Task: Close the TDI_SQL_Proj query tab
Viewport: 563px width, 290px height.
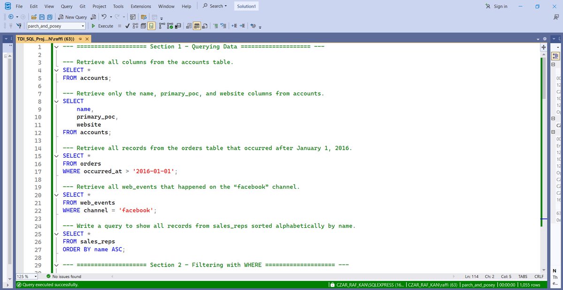Action: pos(88,38)
